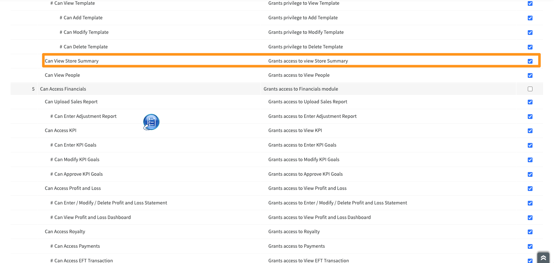Image resolution: width=554 pixels, height=263 pixels.
Task: Click '# Can View Profit and Loss Dashboard' label
Action: coord(90,217)
